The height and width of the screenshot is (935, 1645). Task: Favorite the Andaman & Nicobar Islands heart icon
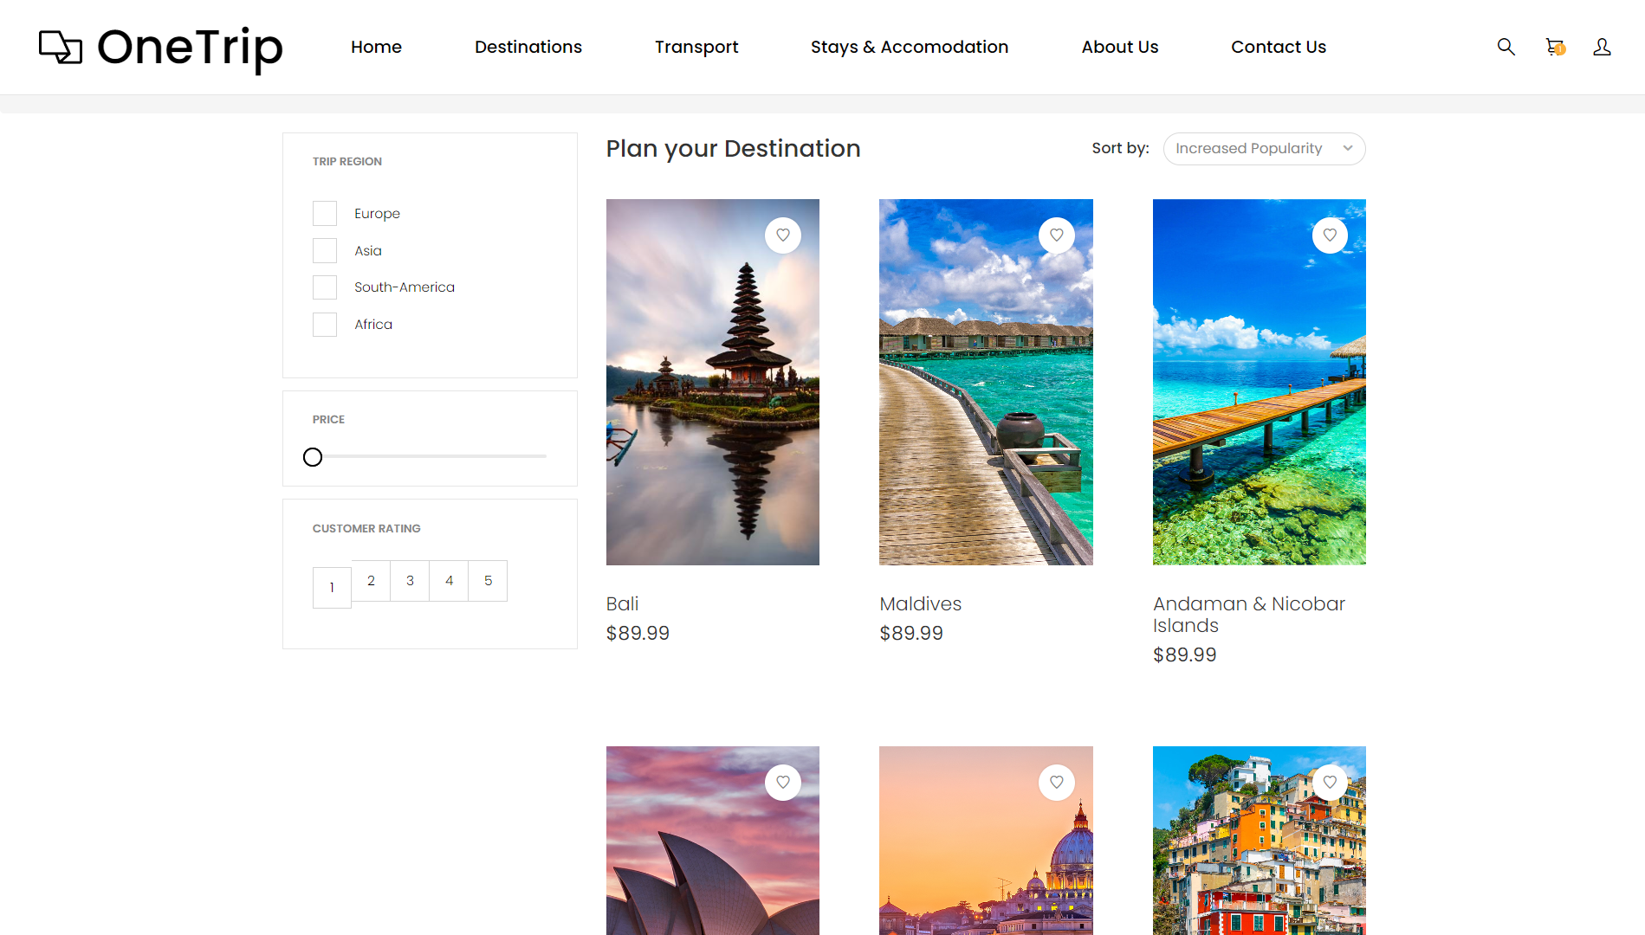(1330, 235)
